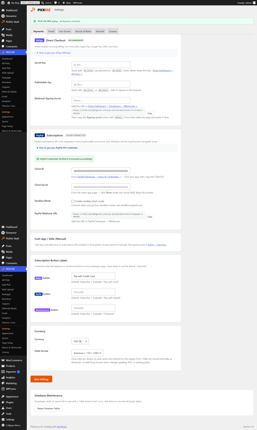The width and height of the screenshot is (257, 430).
Task: Click the Users person icon
Action: tap(3, 408)
